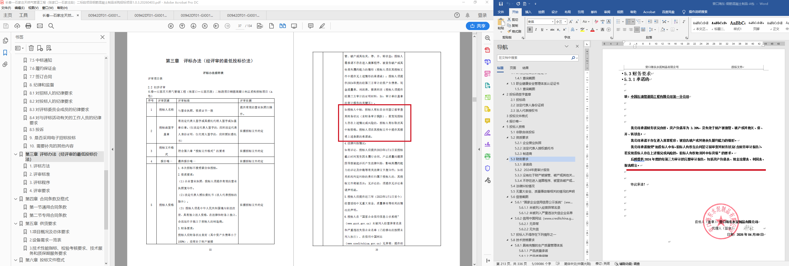Image resolution: width=789 pixels, height=266 pixels.
Task: Clear formatting eraser icon in Word
Action: pos(596,21)
